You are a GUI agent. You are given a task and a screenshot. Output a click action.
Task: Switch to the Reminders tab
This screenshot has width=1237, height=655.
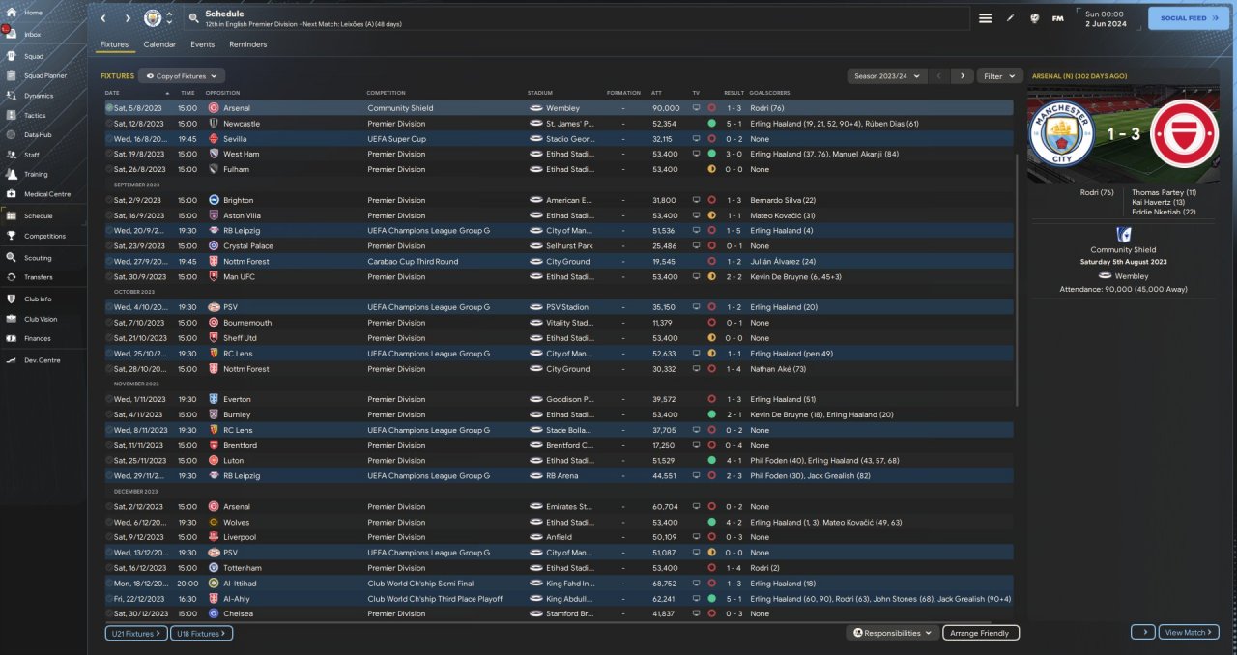247,44
